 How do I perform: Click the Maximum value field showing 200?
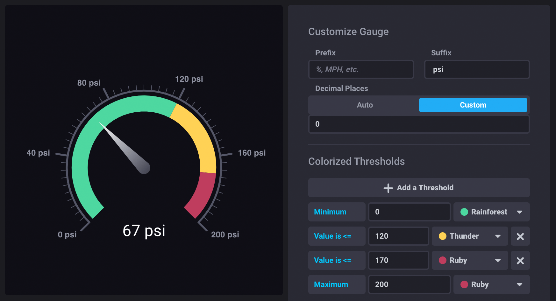tap(409, 284)
